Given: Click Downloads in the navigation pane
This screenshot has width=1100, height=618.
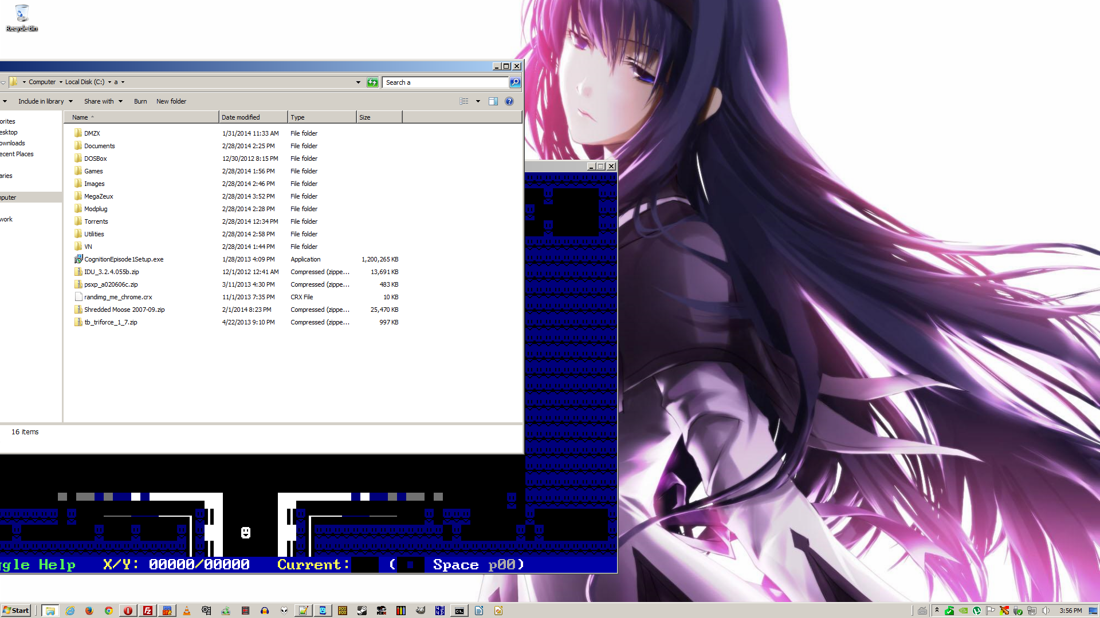Looking at the screenshot, I should pyautogui.click(x=13, y=143).
